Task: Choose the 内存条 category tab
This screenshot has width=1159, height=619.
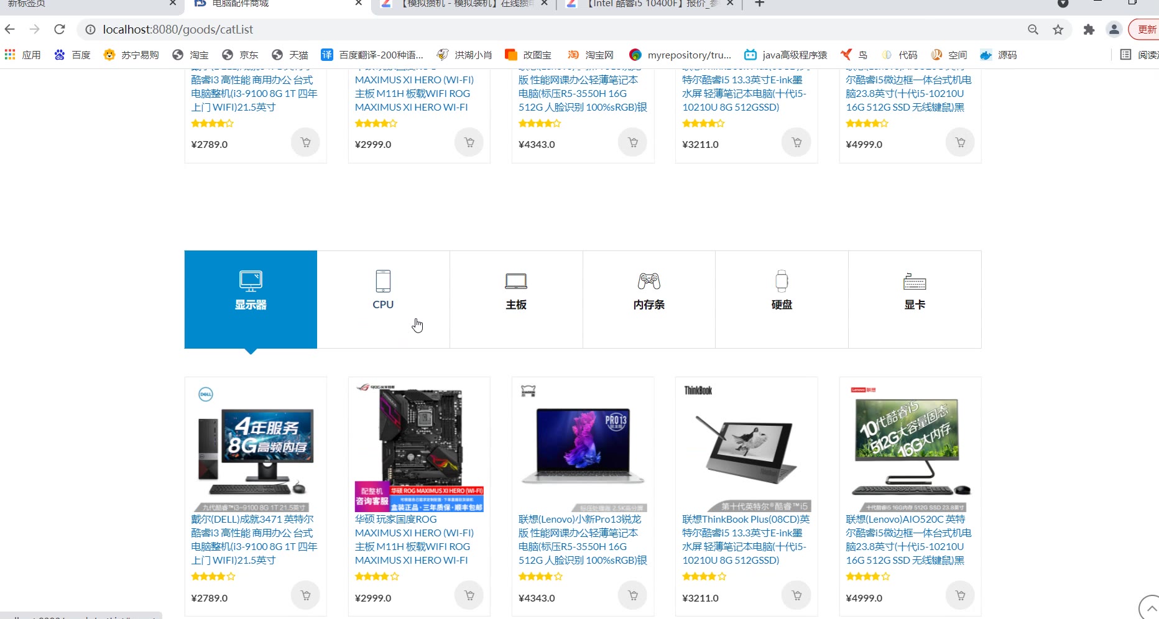Action: coord(649,299)
